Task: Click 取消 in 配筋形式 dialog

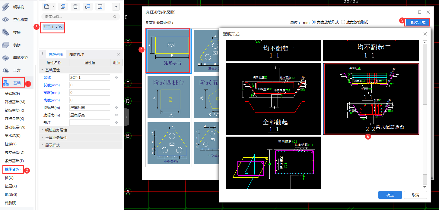Action: pyautogui.click(x=415, y=195)
